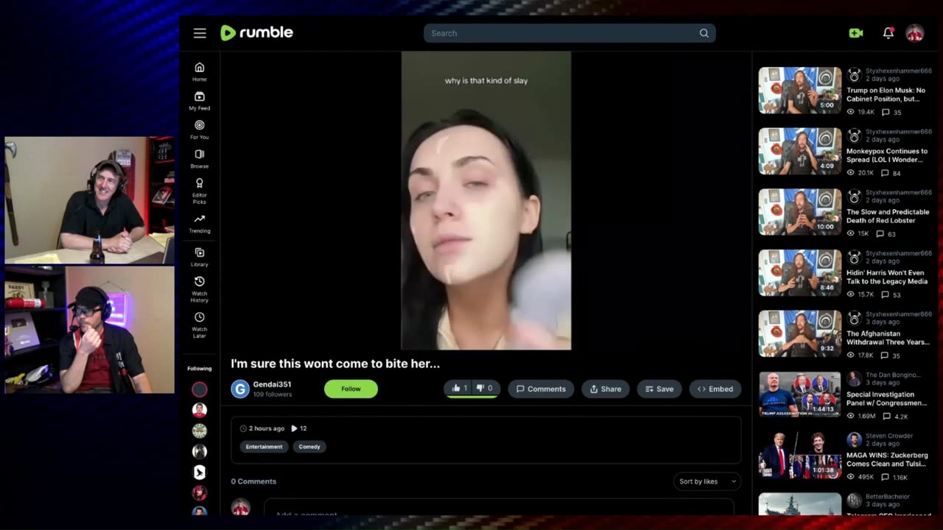This screenshot has width=943, height=530.
Task: Click title 'The Afghanistan Withdrawal Three Years'
Action: (888, 337)
